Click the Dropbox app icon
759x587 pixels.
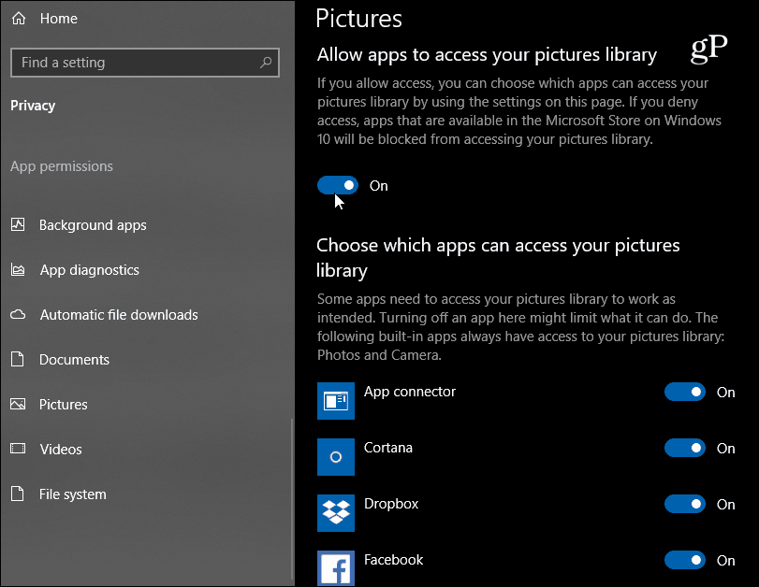tap(335, 512)
